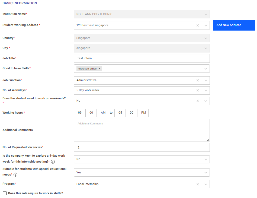Open the Good to have Skills dropdown

click(x=205, y=68)
